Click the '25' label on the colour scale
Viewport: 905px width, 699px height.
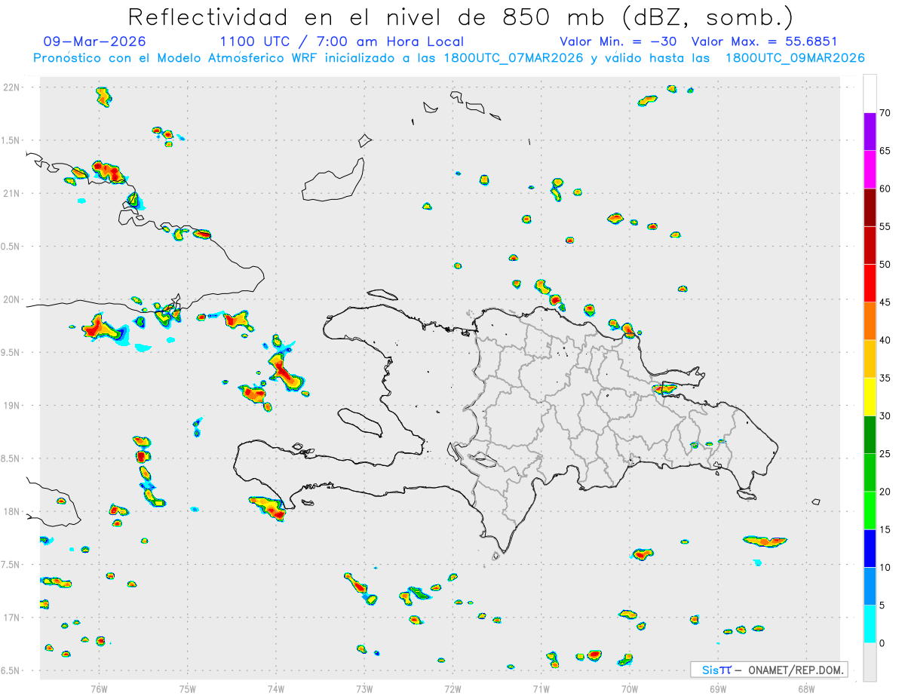point(885,454)
